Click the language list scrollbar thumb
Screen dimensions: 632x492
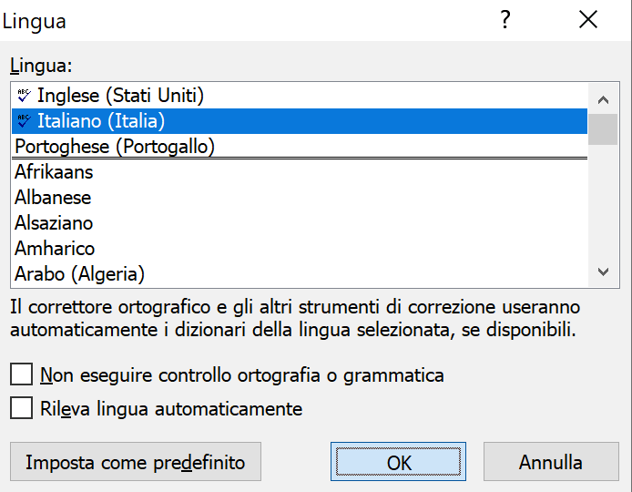(603, 129)
